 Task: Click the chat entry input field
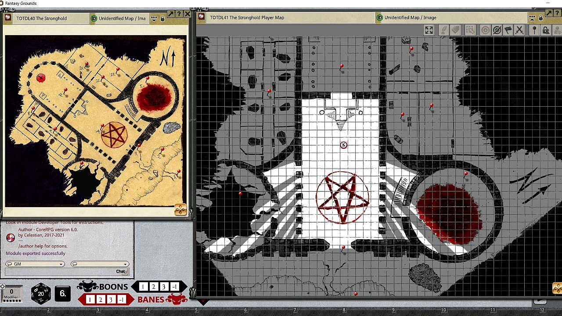pyautogui.click(x=60, y=272)
